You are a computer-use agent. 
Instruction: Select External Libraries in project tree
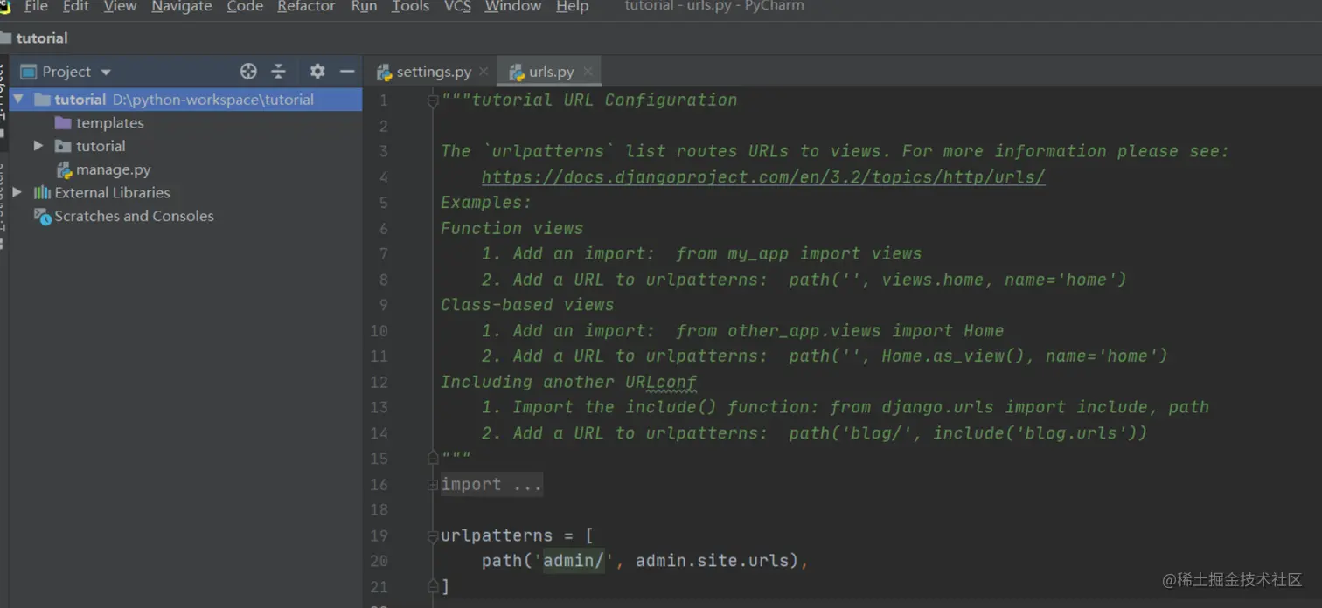[x=112, y=192]
